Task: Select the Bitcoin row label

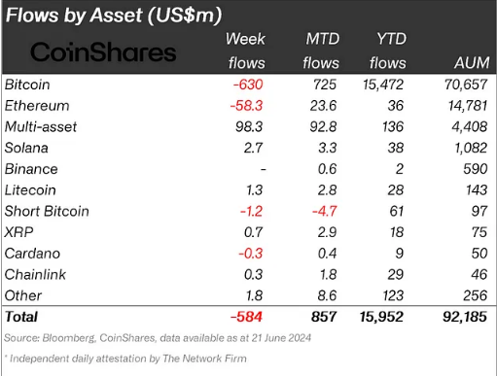Action: (x=27, y=85)
